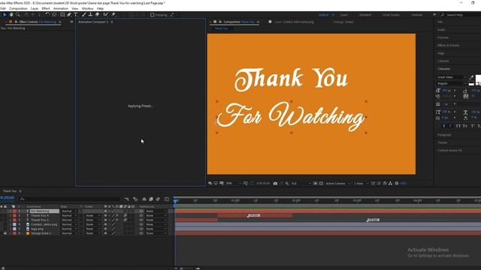
Task: Unlock the Orange Solid 1 layer
Action: 5,233
